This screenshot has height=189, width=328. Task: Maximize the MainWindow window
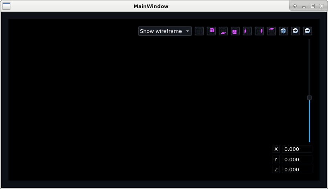click(x=313, y=6)
